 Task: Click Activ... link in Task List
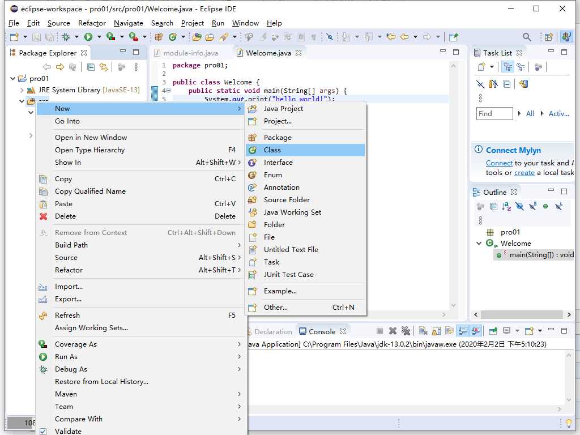(558, 113)
